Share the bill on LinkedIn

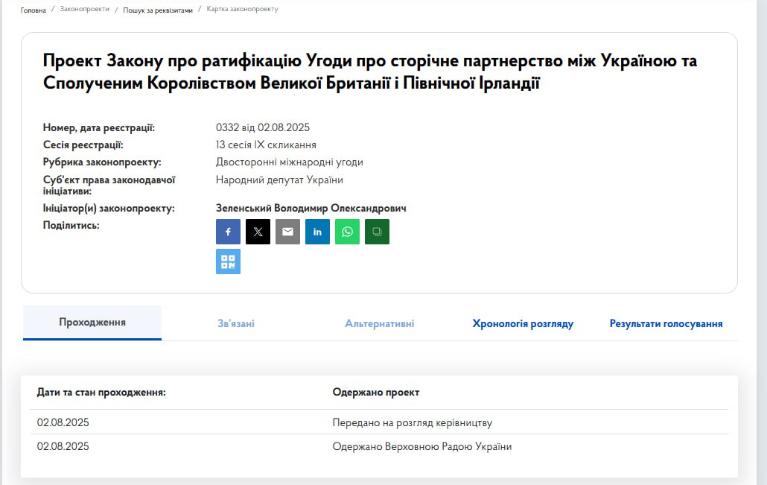click(x=317, y=232)
